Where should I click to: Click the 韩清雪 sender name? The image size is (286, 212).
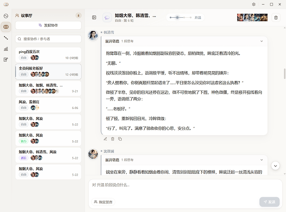pyautogui.click(x=109, y=32)
